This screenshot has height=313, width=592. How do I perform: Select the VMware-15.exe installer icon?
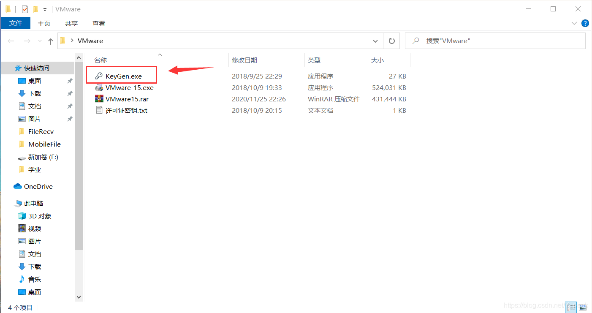coord(99,88)
